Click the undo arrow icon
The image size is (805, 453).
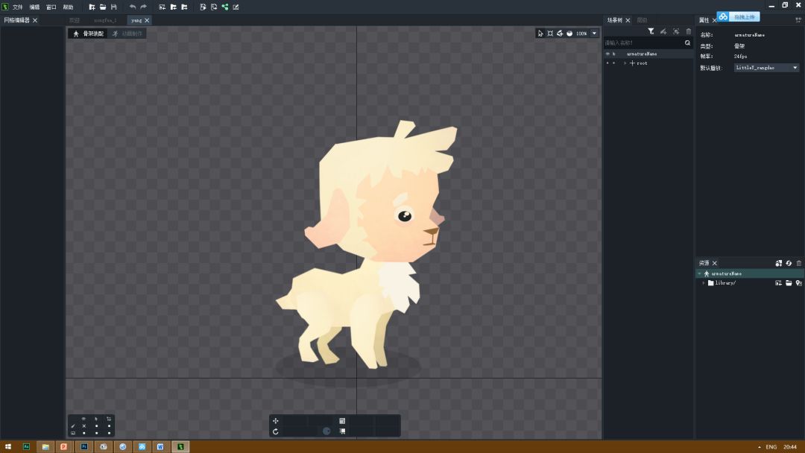pos(133,7)
